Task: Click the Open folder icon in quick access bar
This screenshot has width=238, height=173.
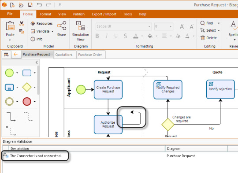Action: point(21,5)
